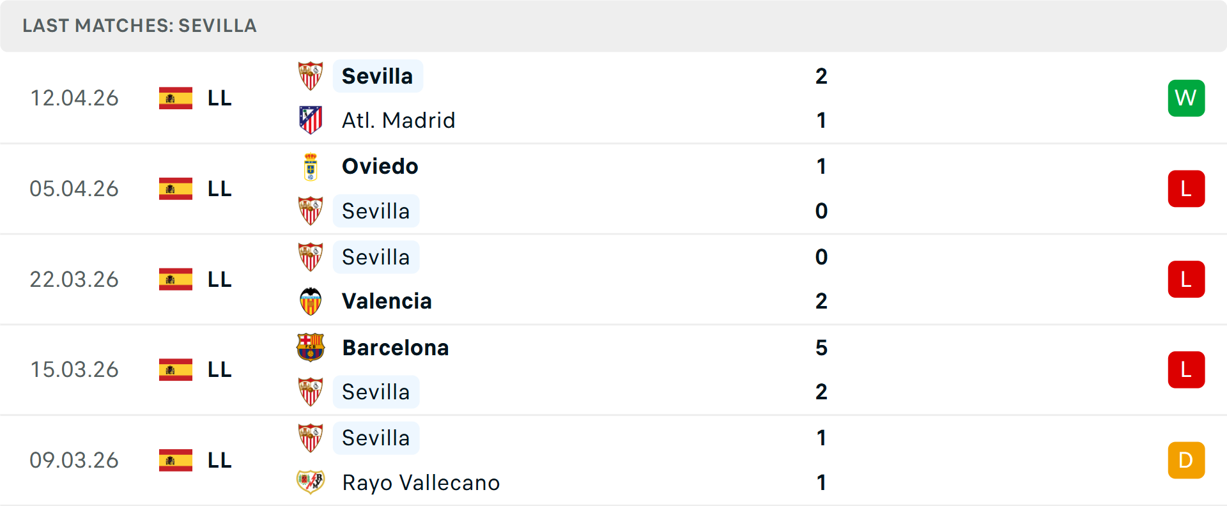
Task: Click the LAST MATCHES: SEVILLA header
Action: click(x=139, y=26)
